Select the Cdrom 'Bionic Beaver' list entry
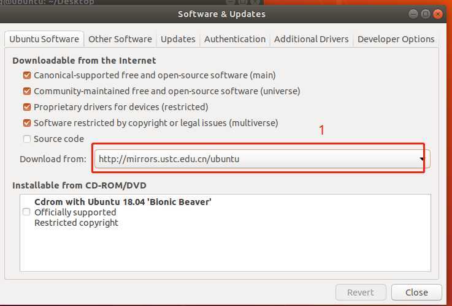Image resolution: width=452 pixels, height=306 pixels. pyautogui.click(x=123, y=202)
